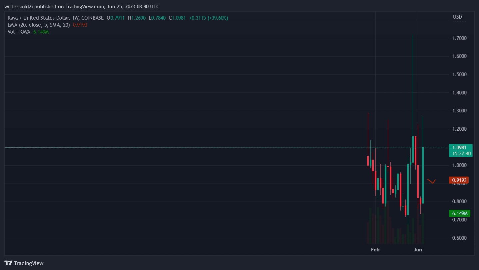Click the 15:27:40 candle countdown timer
Screen dimensions: 479x270
461,153
